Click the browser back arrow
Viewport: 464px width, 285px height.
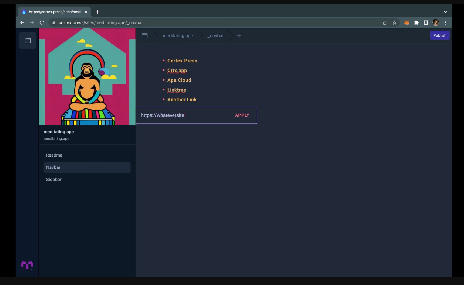pos(22,23)
